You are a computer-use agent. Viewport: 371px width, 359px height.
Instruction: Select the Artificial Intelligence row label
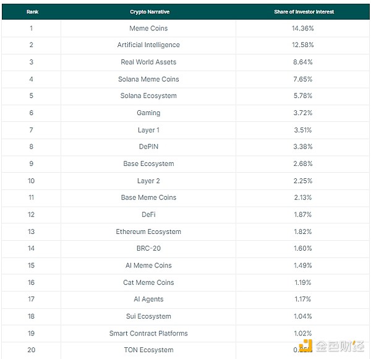(148, 45)
